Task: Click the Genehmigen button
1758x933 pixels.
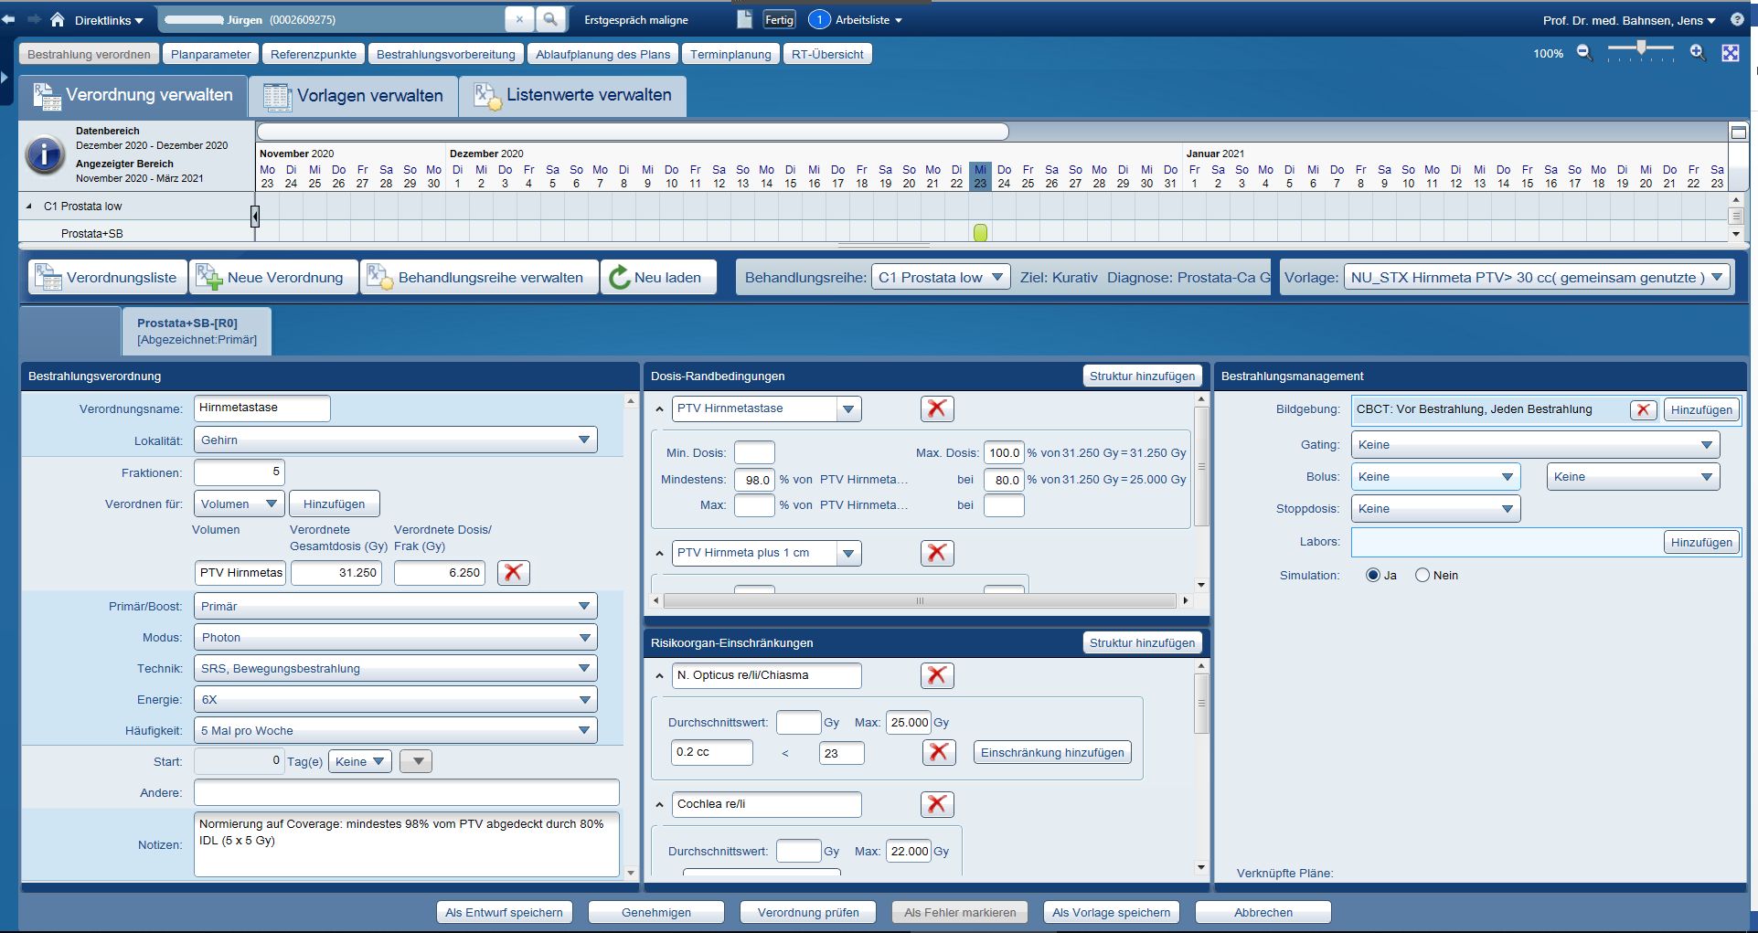Action: coord(655,912)
